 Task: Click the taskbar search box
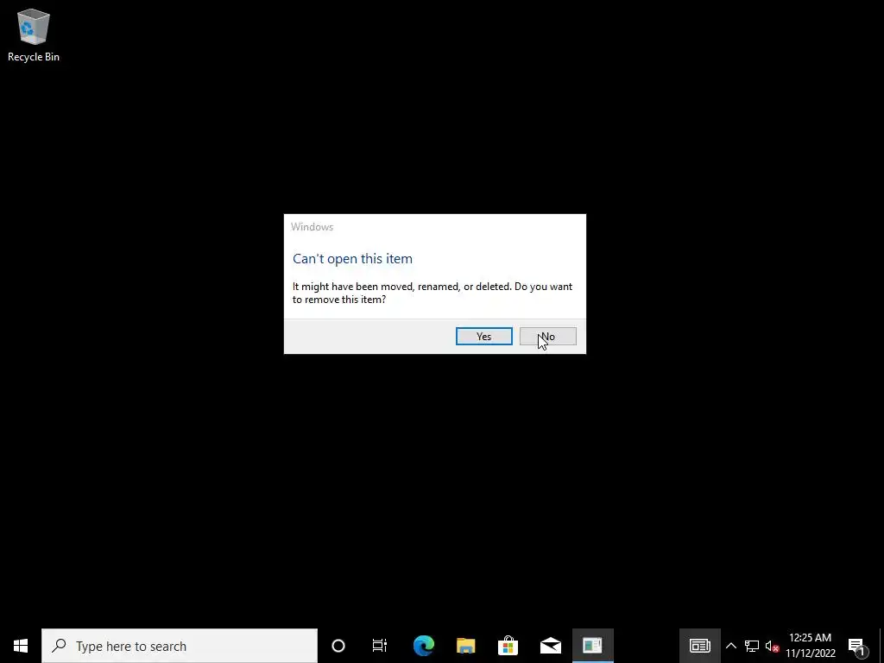180,646
